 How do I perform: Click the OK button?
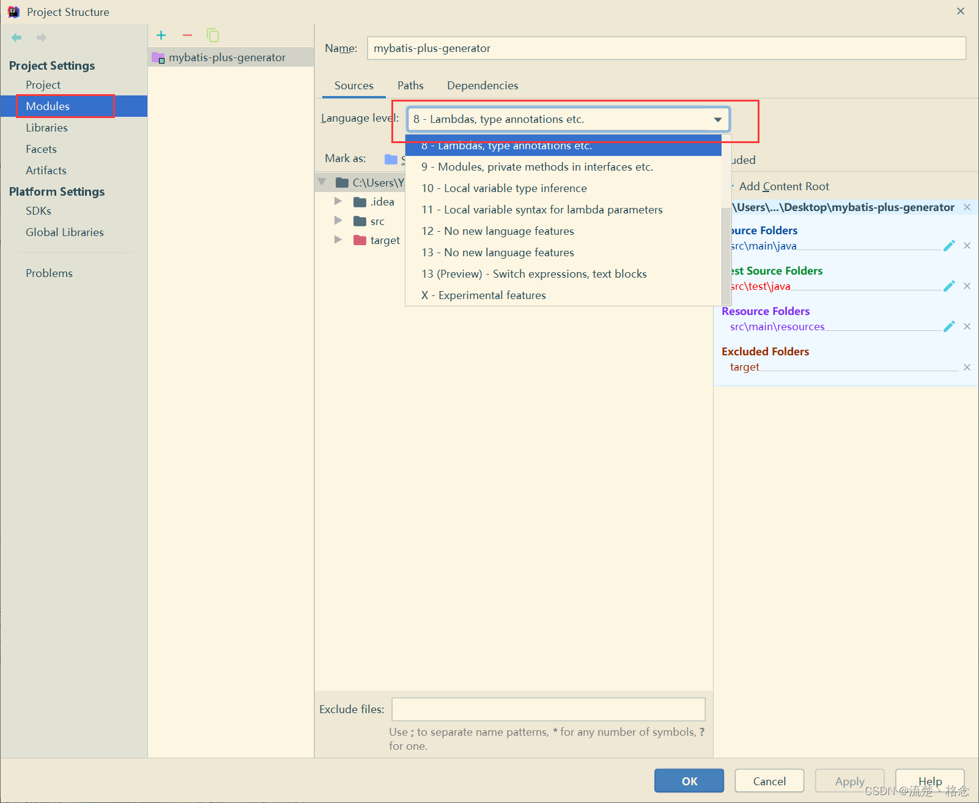tap(689, 781)
